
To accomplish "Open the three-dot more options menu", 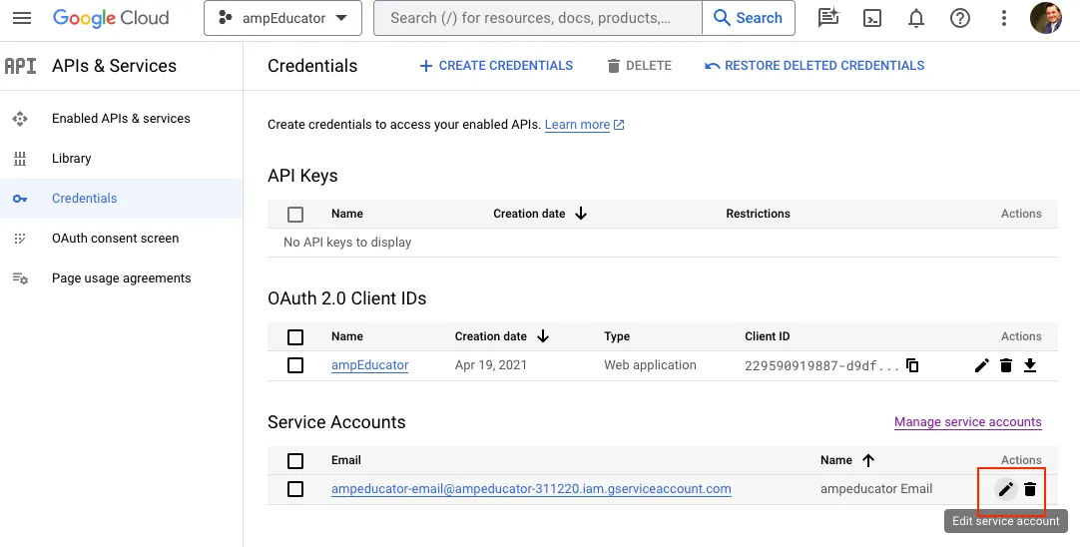I will click(1003, 18).
